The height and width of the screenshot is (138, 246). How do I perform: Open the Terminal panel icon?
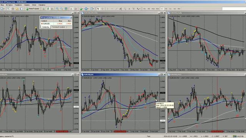tap(22, 9)
